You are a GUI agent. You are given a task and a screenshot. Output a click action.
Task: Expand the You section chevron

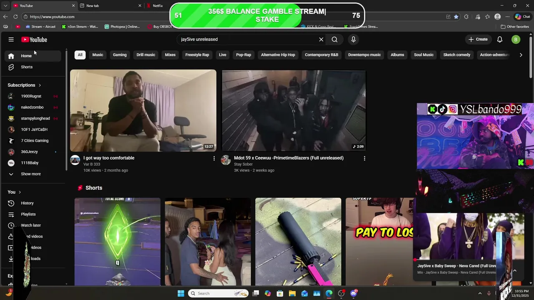click(x=20, y=192)
